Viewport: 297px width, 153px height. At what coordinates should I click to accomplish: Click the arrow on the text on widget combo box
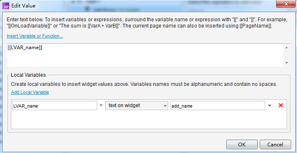point(165,106)
